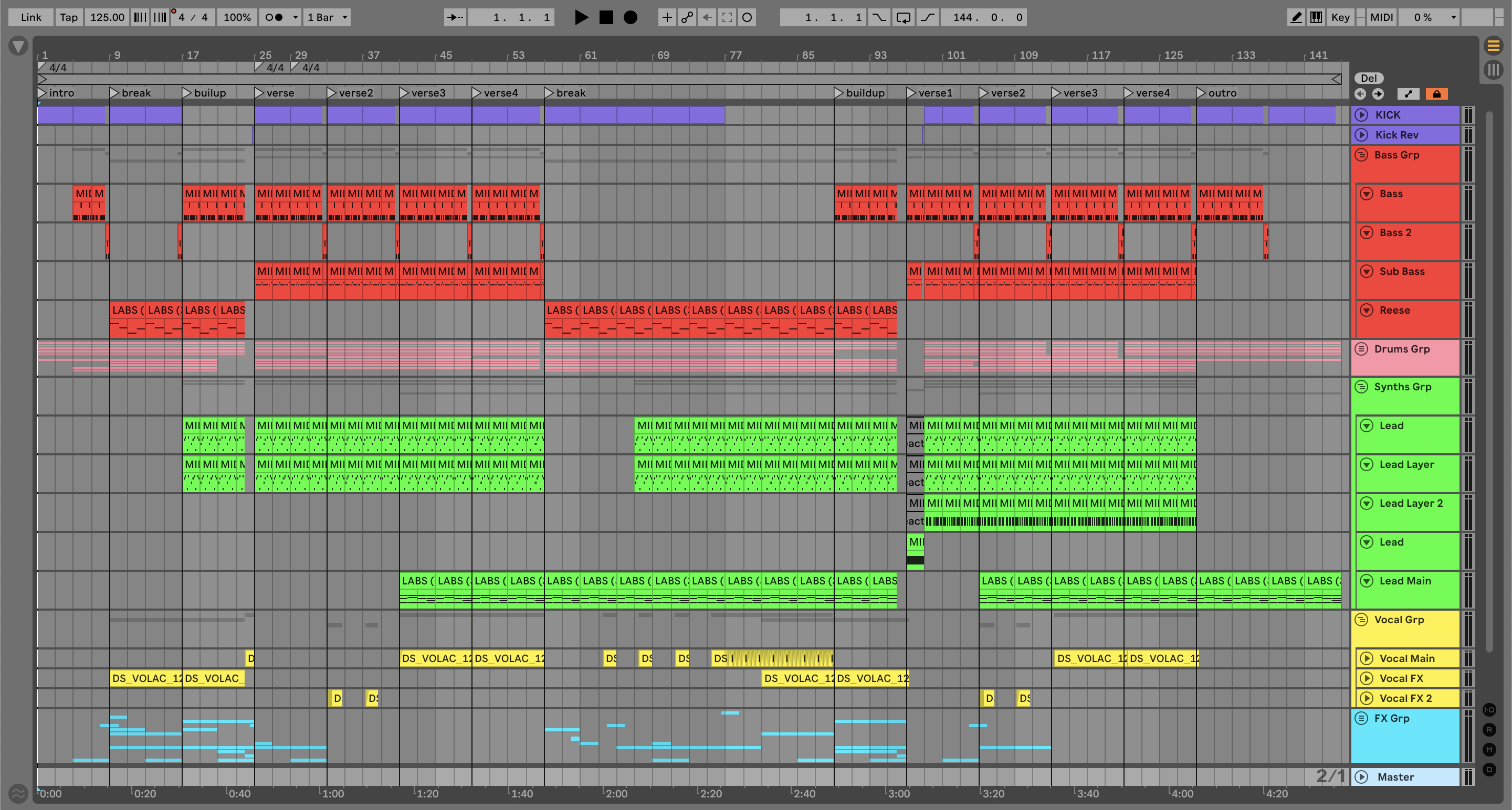
Task: Select the Arrangement View selector icon
Action: (1493, 45)
